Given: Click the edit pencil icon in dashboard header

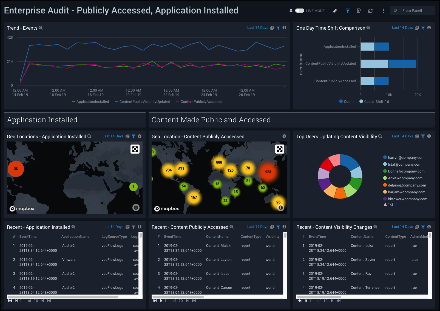Looking at the screenshot, I should (335, 11).
